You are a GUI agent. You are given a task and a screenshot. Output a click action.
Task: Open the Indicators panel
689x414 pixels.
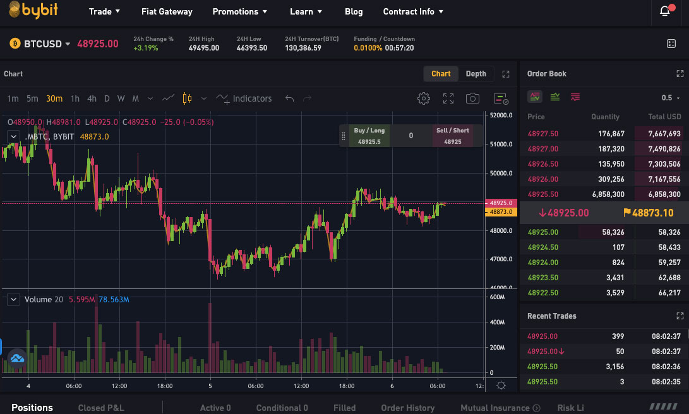coord(244,98)
